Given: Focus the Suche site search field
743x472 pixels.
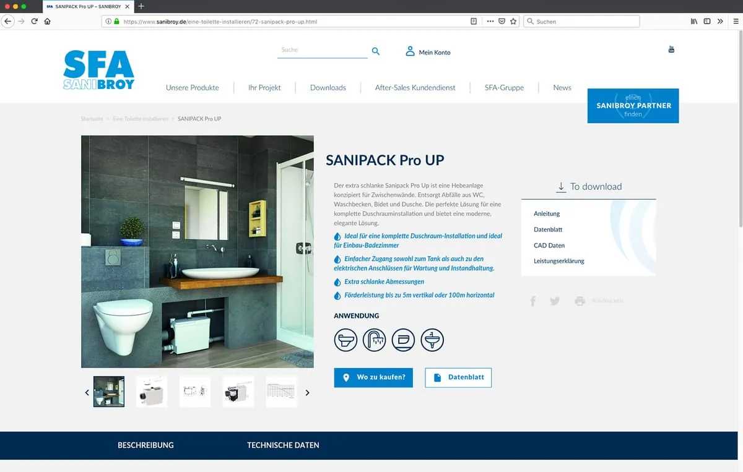Looking at the screenshot, I should (x=322, y=50).
